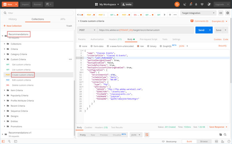This screenshot has width=232, height=144.
Task: Open keyboard shortcuts icon in status bar
Action: pos(222,141)
